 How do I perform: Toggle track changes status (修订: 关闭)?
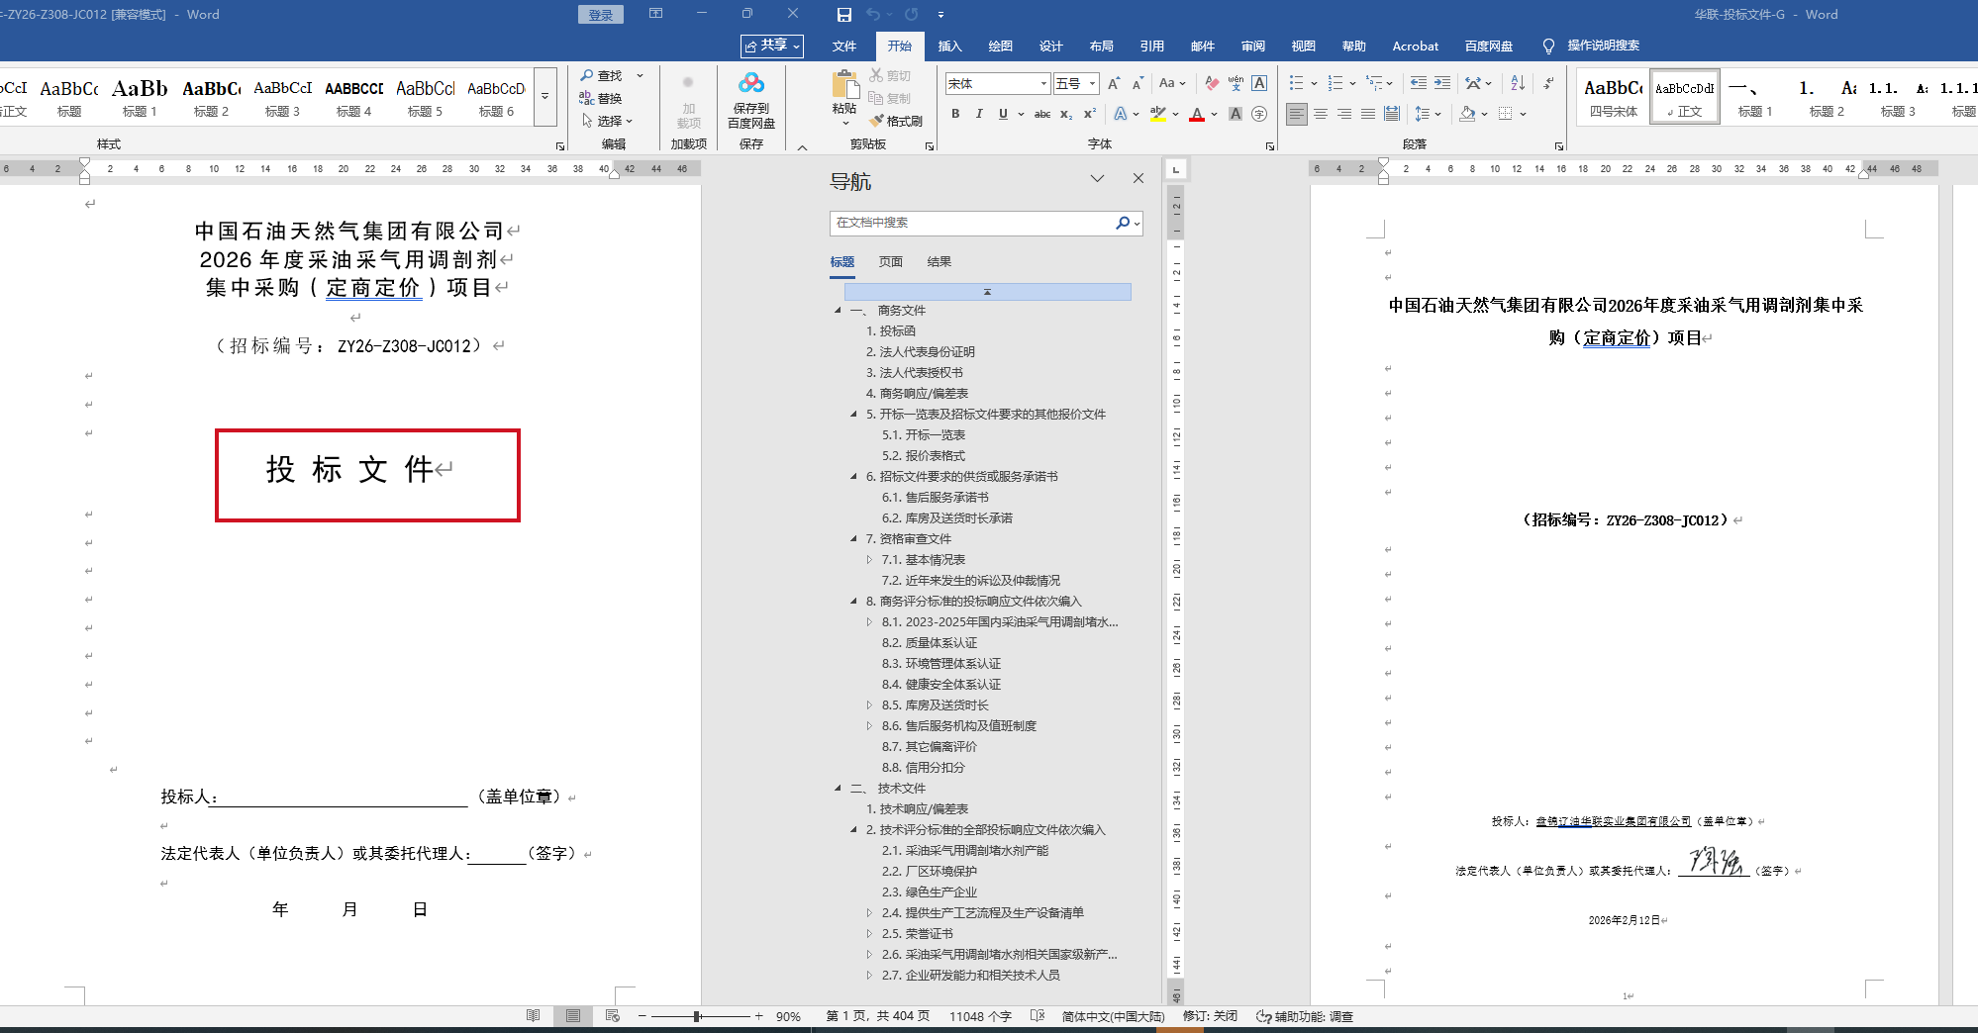click(1210, 1016)
